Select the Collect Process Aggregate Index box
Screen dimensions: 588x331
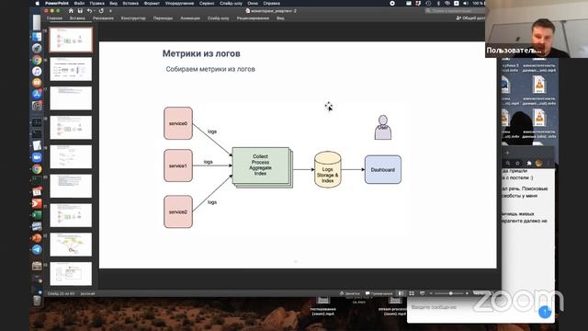coord(261,165)
